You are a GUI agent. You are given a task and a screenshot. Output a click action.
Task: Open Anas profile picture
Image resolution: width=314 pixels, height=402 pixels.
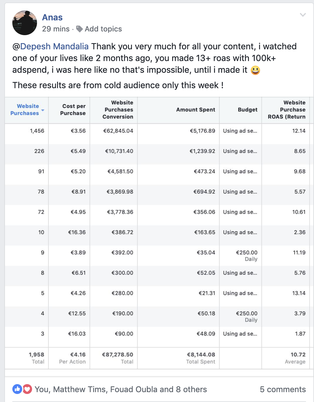(x=24, y=23)
